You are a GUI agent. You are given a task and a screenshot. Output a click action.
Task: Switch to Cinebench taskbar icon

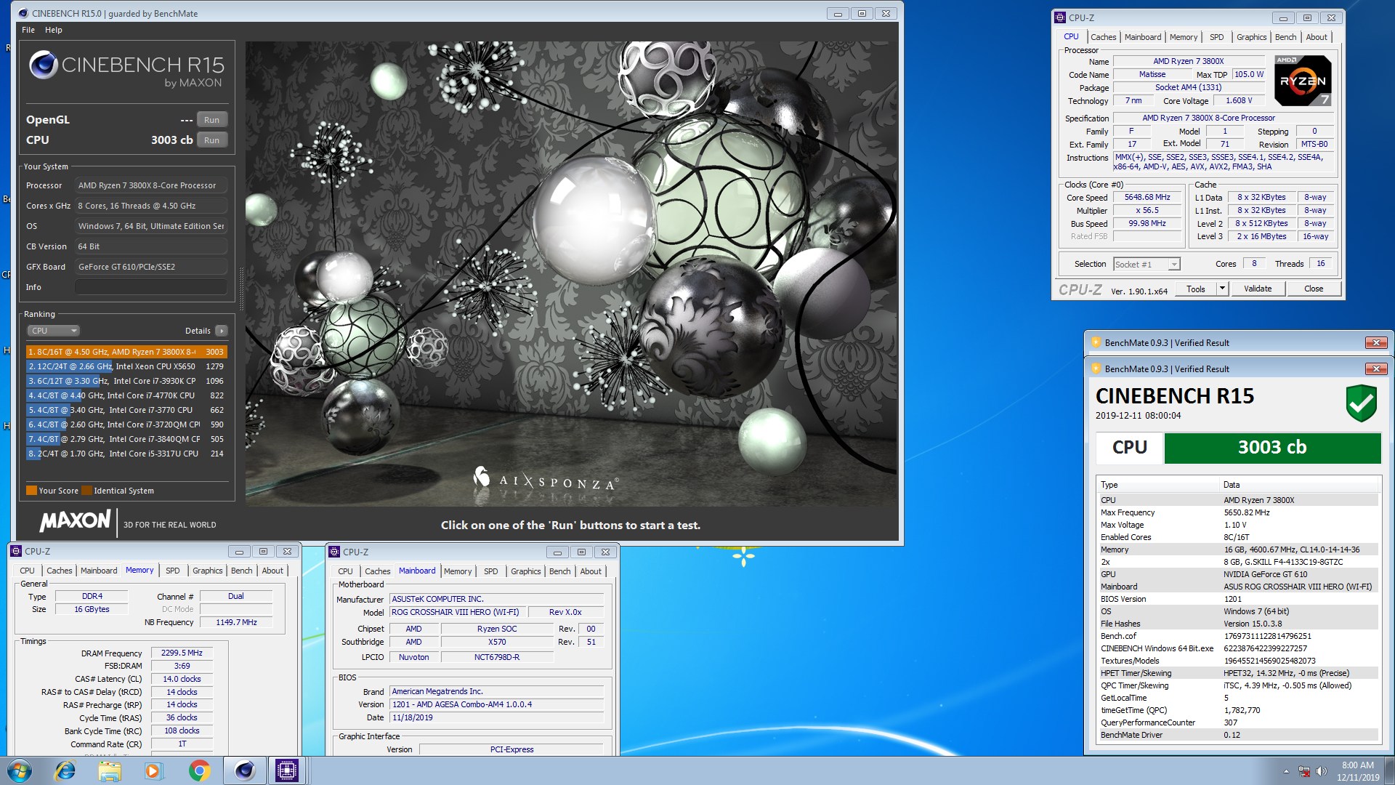244,770
